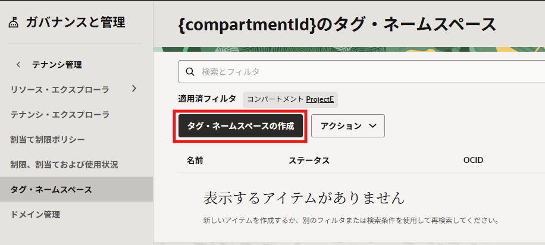Click the テナンシ管理 heading text

(x=57, y=65)
